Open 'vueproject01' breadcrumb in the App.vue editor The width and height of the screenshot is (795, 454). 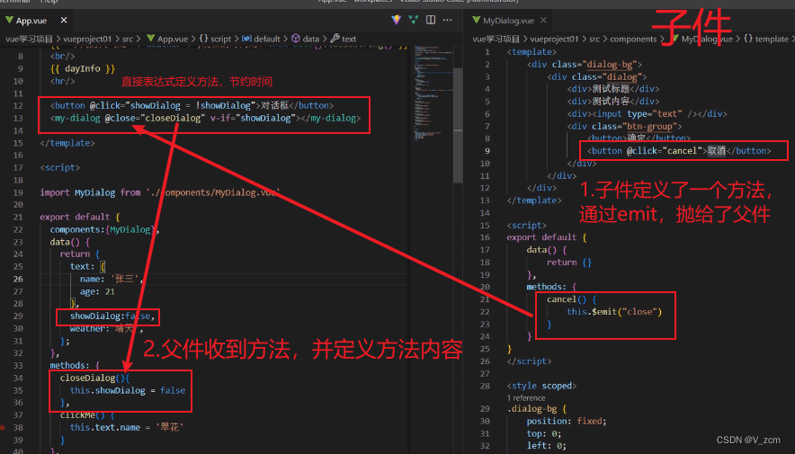pyautogui.click(x=87, y=39)
